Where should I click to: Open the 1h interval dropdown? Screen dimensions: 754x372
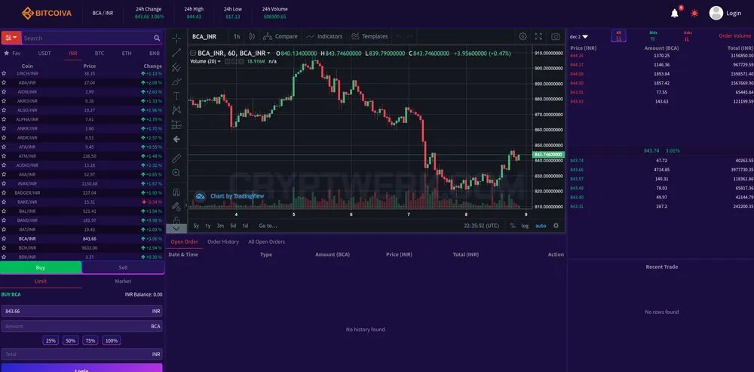coord(237,36)
